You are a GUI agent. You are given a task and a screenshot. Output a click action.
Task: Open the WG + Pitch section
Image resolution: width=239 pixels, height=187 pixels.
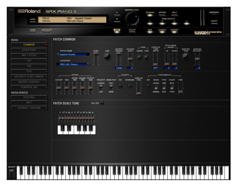pyautogui.click(x=29, y=55)
